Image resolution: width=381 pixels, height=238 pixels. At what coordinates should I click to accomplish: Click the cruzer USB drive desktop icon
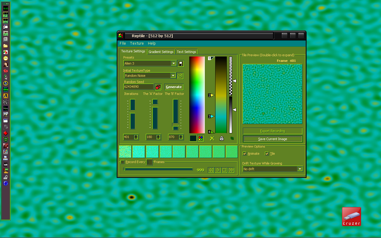(351, 217)
